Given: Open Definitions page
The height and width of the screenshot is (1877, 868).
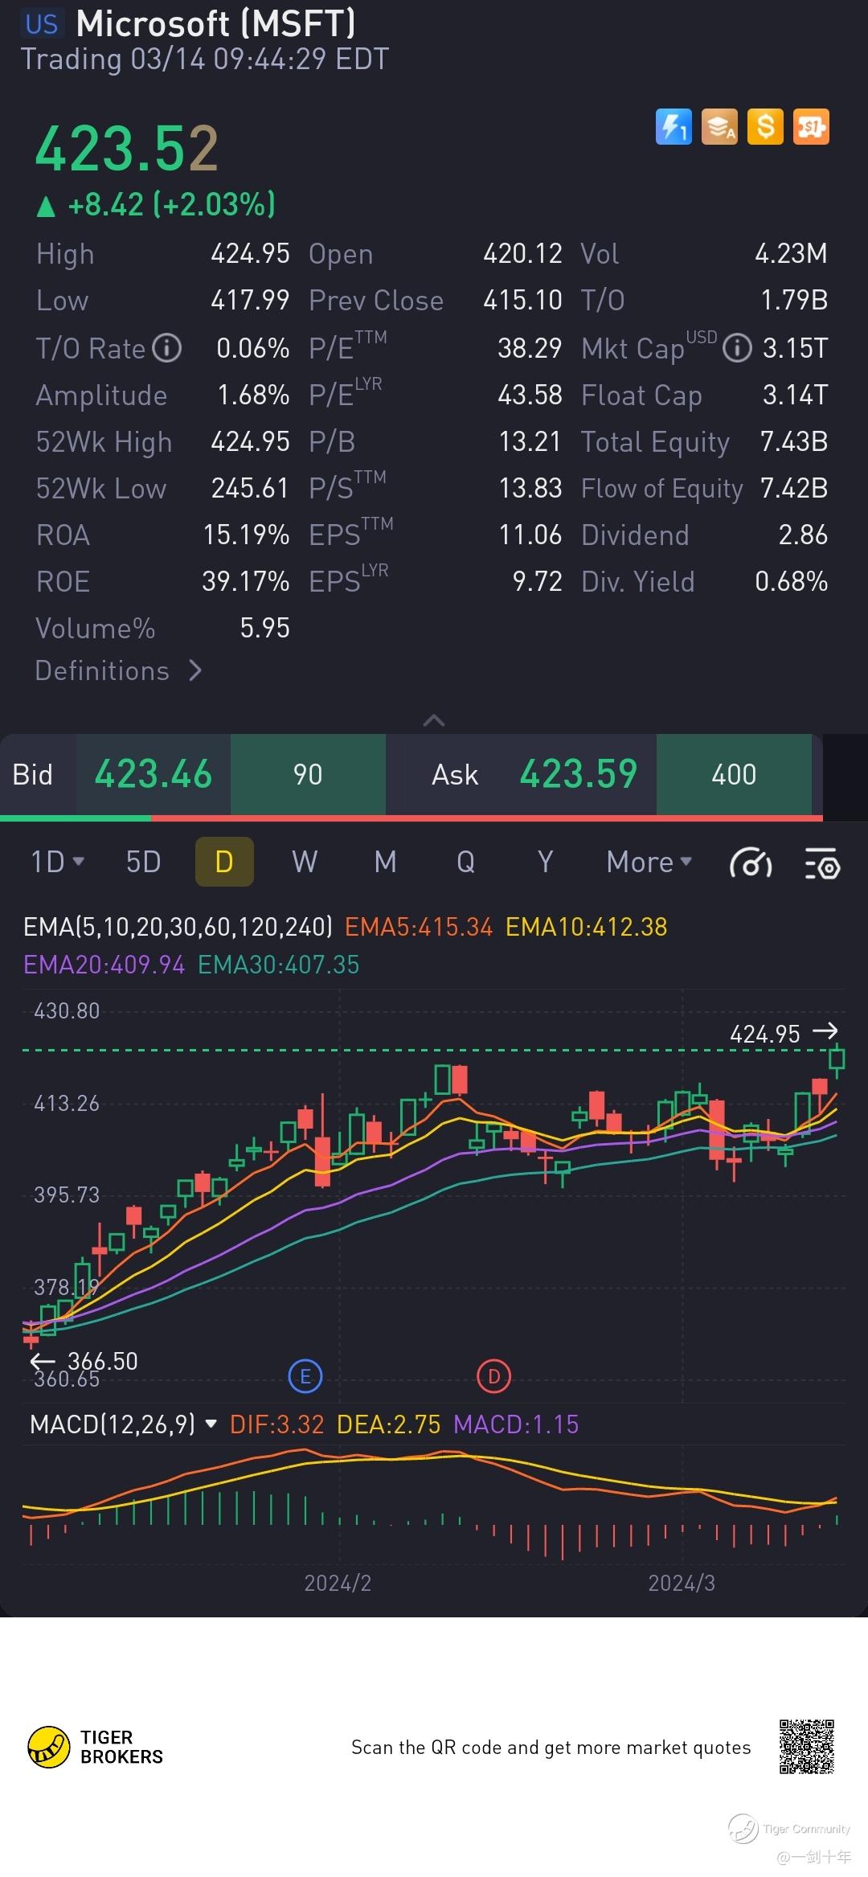Looking at the screenshot, I should tap(118, 670).
